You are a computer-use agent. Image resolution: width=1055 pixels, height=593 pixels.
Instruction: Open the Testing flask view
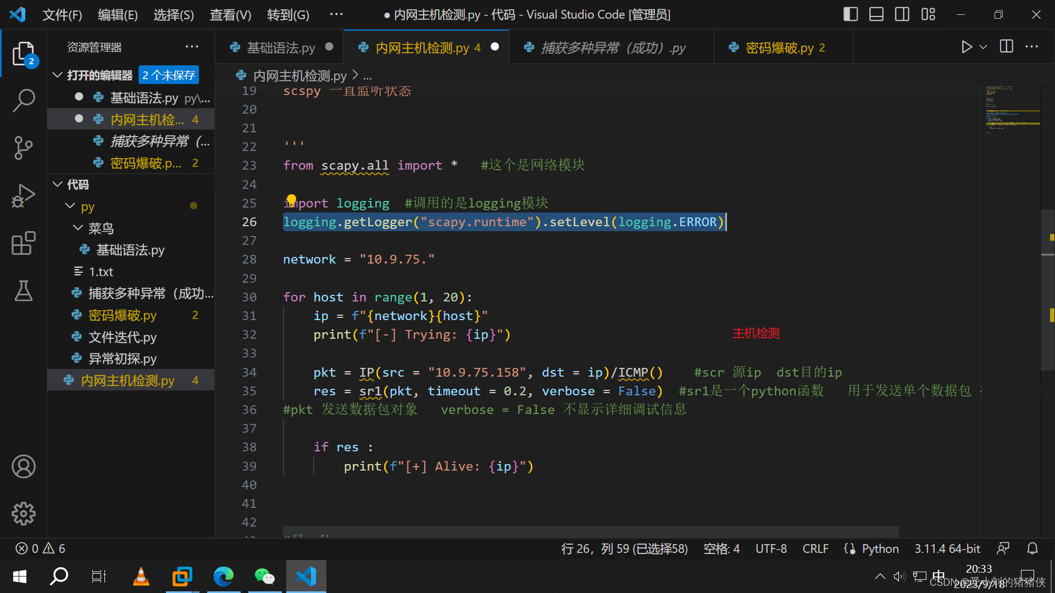click(x=24, y=290)
